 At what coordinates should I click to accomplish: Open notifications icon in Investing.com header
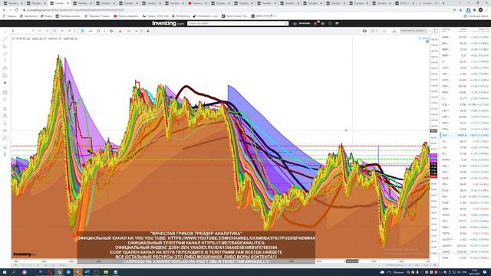coord(316,23)
